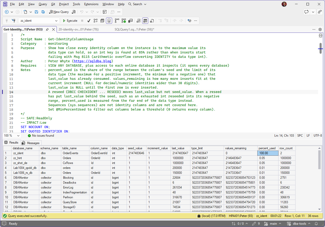Viewport: 325px width, 227px height.
Task: Select the Results tab
Action: [x=12, y=143]
